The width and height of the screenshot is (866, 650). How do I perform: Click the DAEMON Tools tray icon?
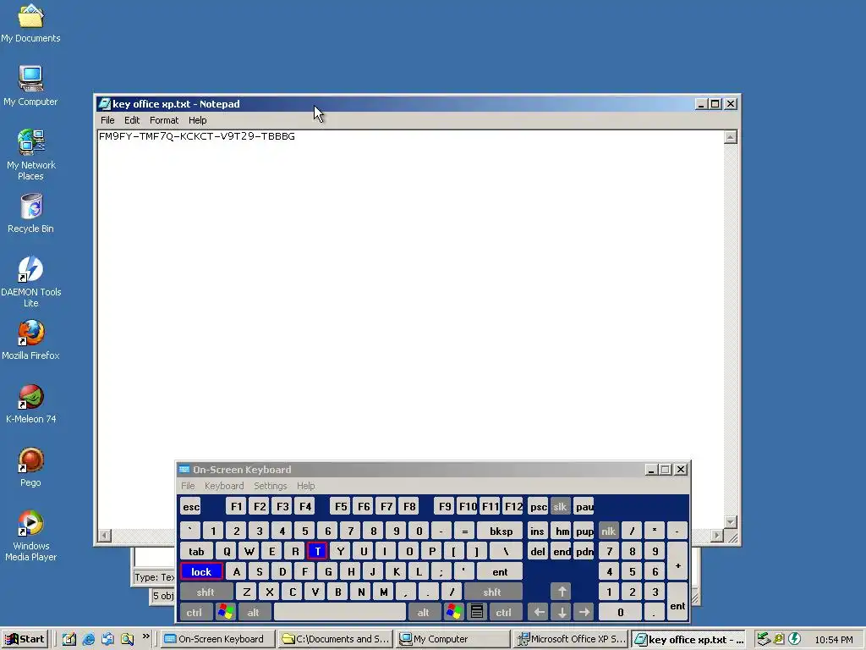[794, 639]
